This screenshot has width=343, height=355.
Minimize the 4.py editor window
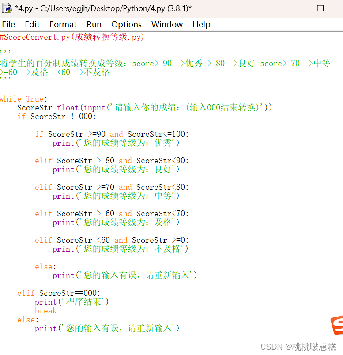pos(290,8)
